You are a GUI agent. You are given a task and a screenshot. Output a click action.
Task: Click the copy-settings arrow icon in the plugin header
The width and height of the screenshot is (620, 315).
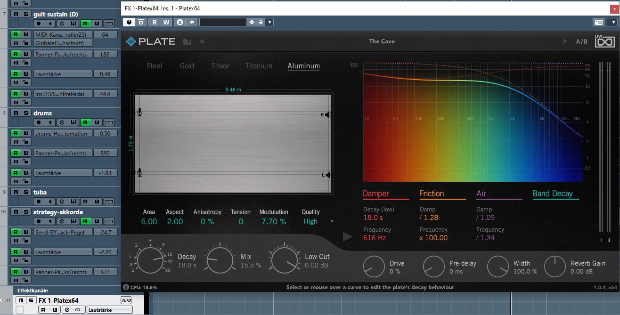(x=191, y=22)
